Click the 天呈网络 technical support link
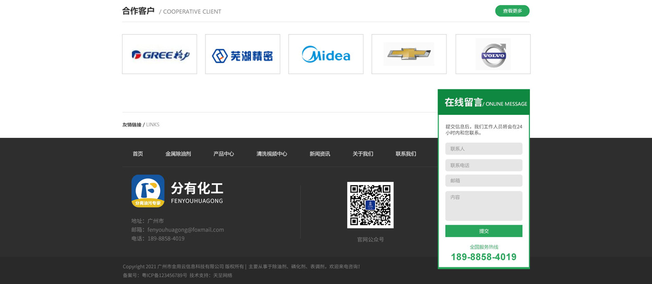The image size is (652, 284). (x=223, y=275)
